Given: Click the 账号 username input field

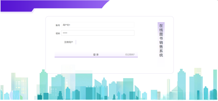Looking at the screenshot, I should [x=98, y=25].
